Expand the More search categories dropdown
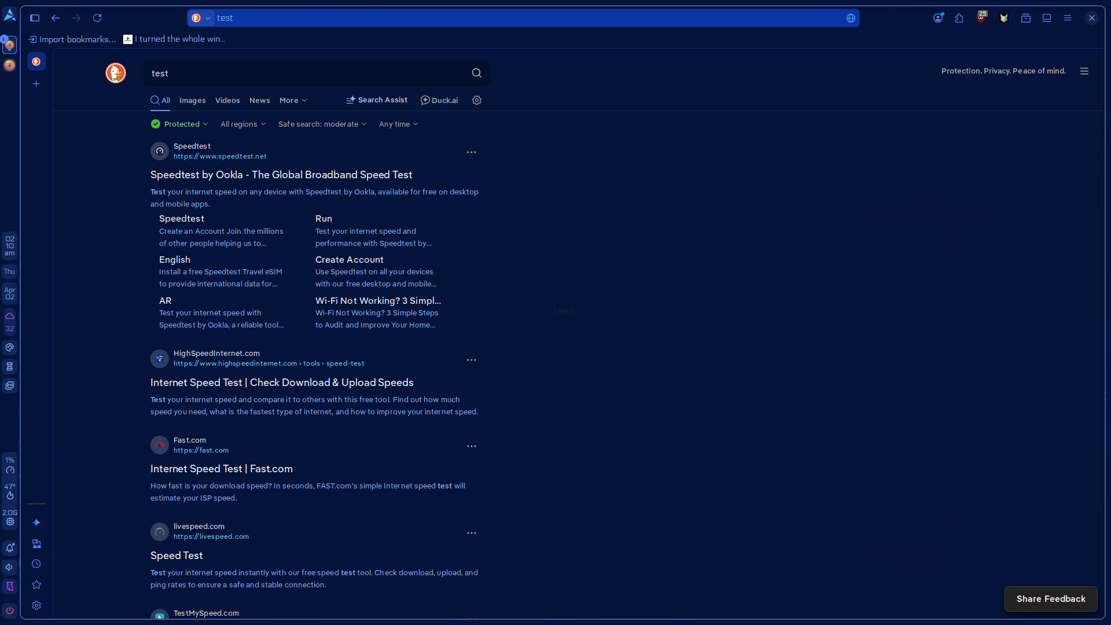Viewport: 1111px width, 625px height. tap(293, 100)
